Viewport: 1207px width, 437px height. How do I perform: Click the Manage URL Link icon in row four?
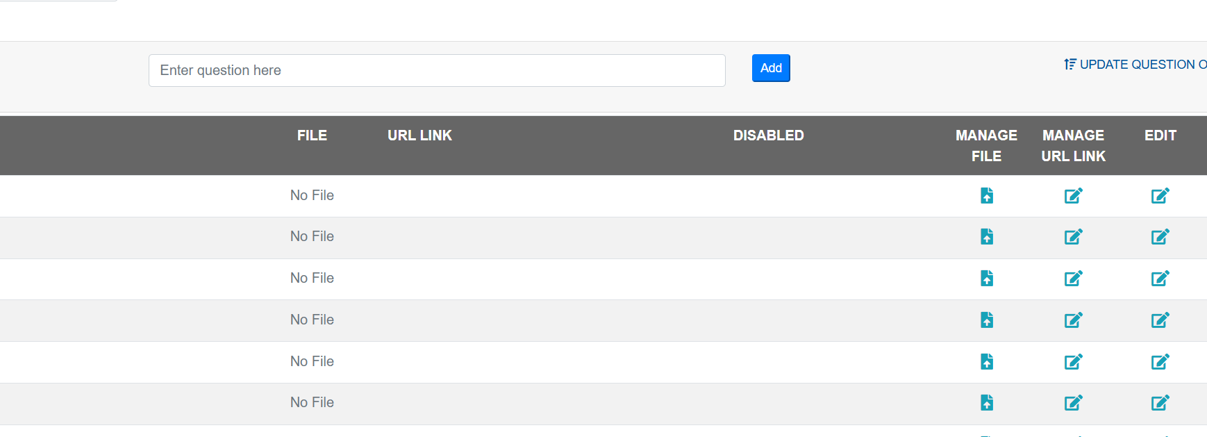[x=1073, y=320]
